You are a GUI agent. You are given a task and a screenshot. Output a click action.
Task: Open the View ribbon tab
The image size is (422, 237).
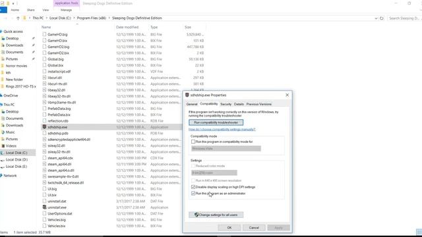(x=45, y=10)
